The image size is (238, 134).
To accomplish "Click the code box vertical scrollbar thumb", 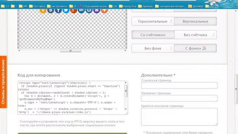I will pyautogui.click(x=126, y=91).
